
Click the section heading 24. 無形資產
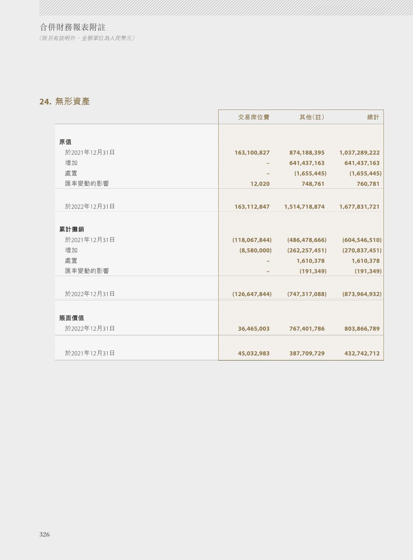(65, 102)
